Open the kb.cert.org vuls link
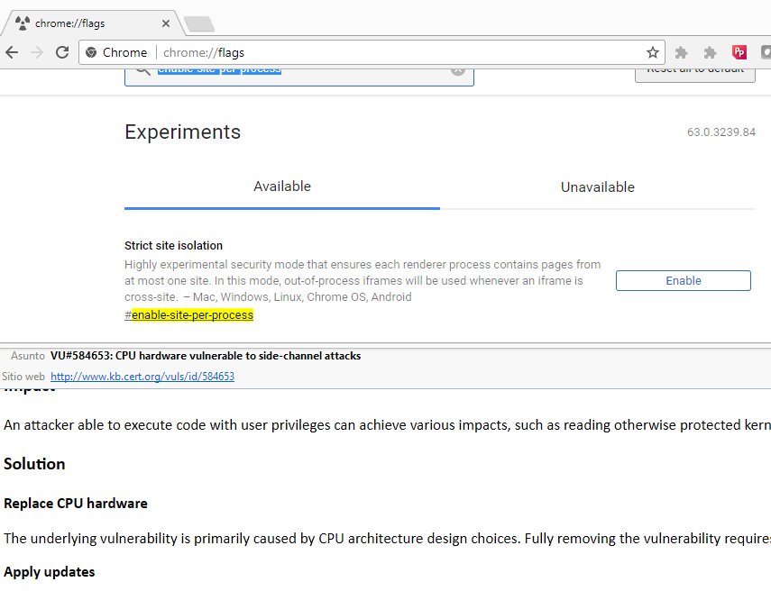The height and width of the screenshot is (591, 771). [x=142, y=377]
